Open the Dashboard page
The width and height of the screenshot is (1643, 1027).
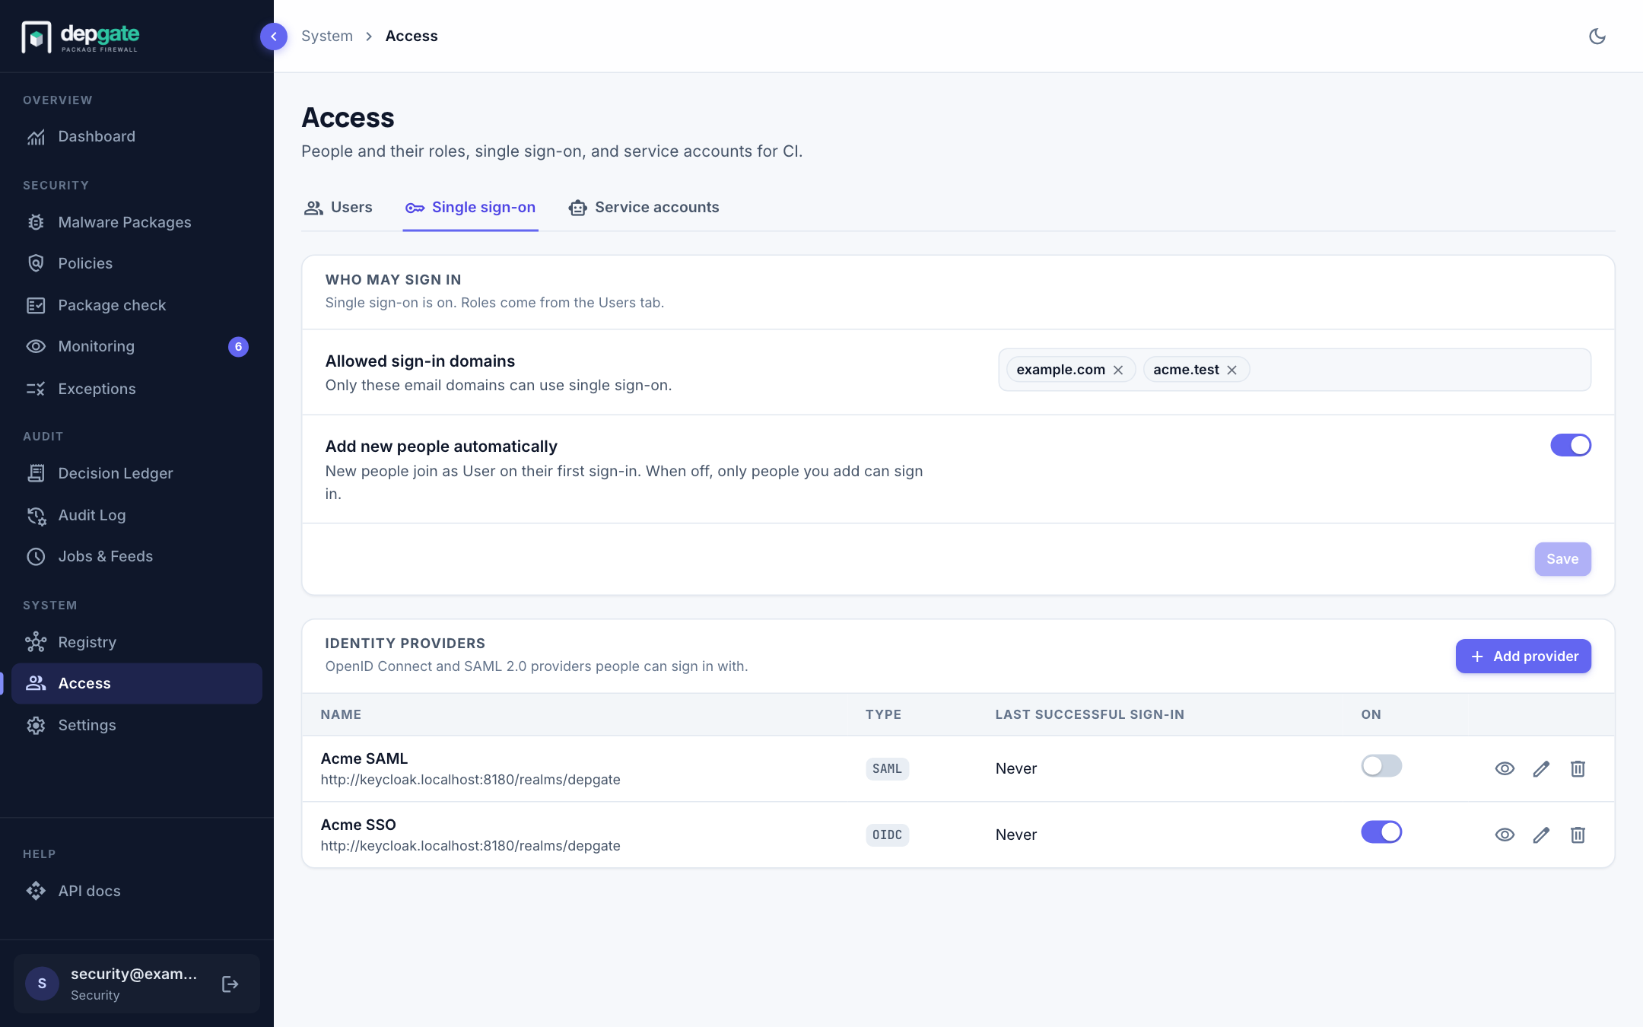137,136
